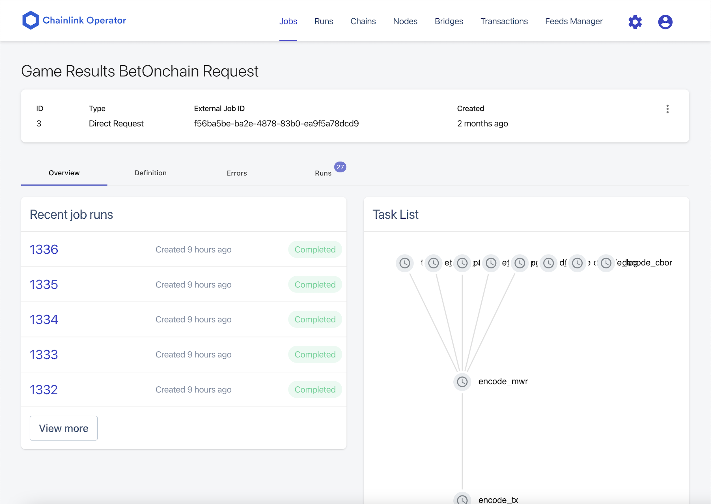
Task: Go to Nodes in top navigation
Action: [405, 21]
